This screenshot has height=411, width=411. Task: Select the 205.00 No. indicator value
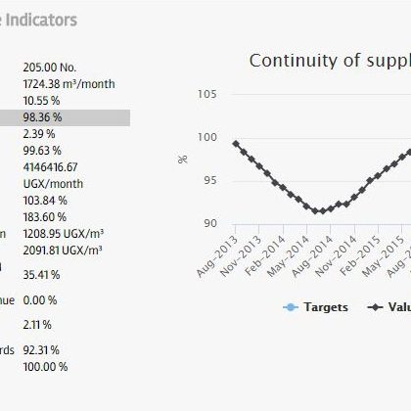coord(50,68)
